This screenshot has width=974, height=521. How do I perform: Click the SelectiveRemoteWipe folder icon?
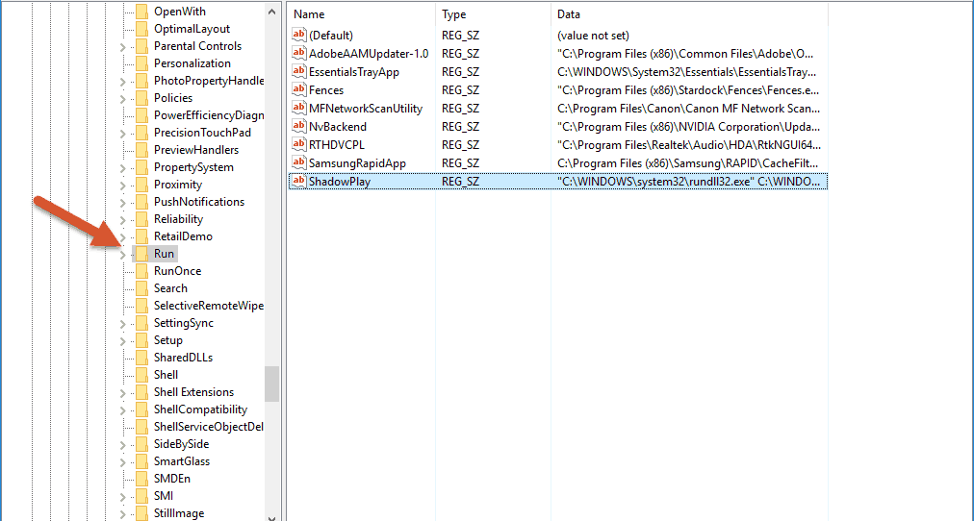(x=141, y=306)
